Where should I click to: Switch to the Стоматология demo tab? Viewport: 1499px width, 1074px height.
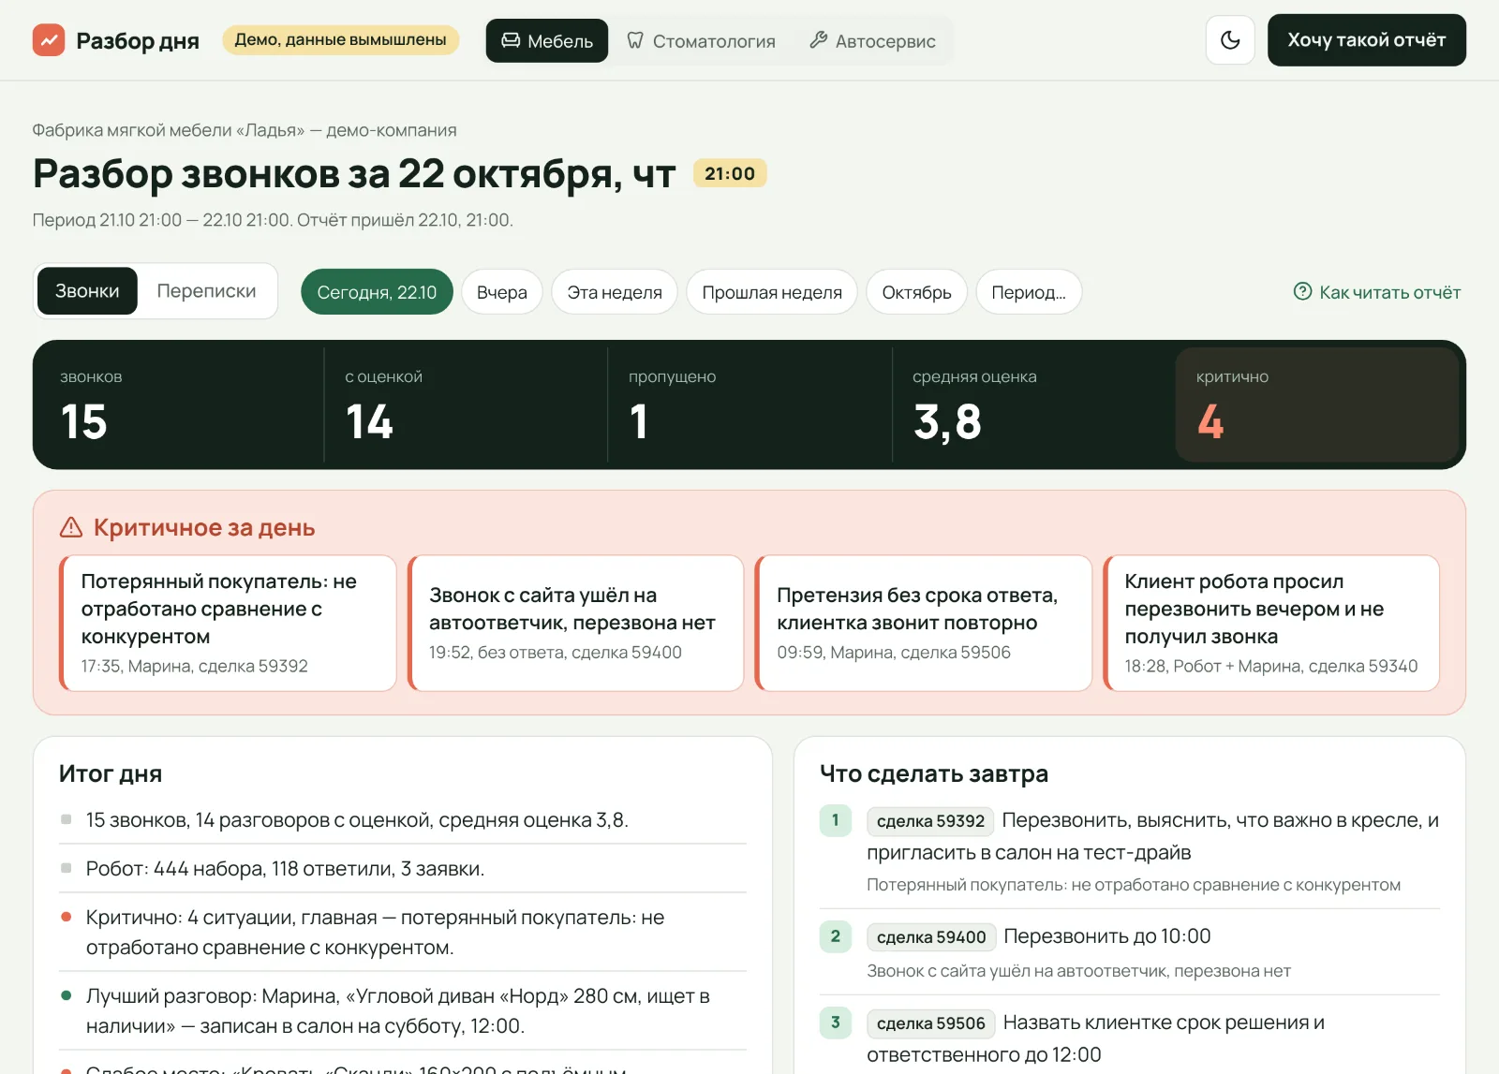coord(702,41)
